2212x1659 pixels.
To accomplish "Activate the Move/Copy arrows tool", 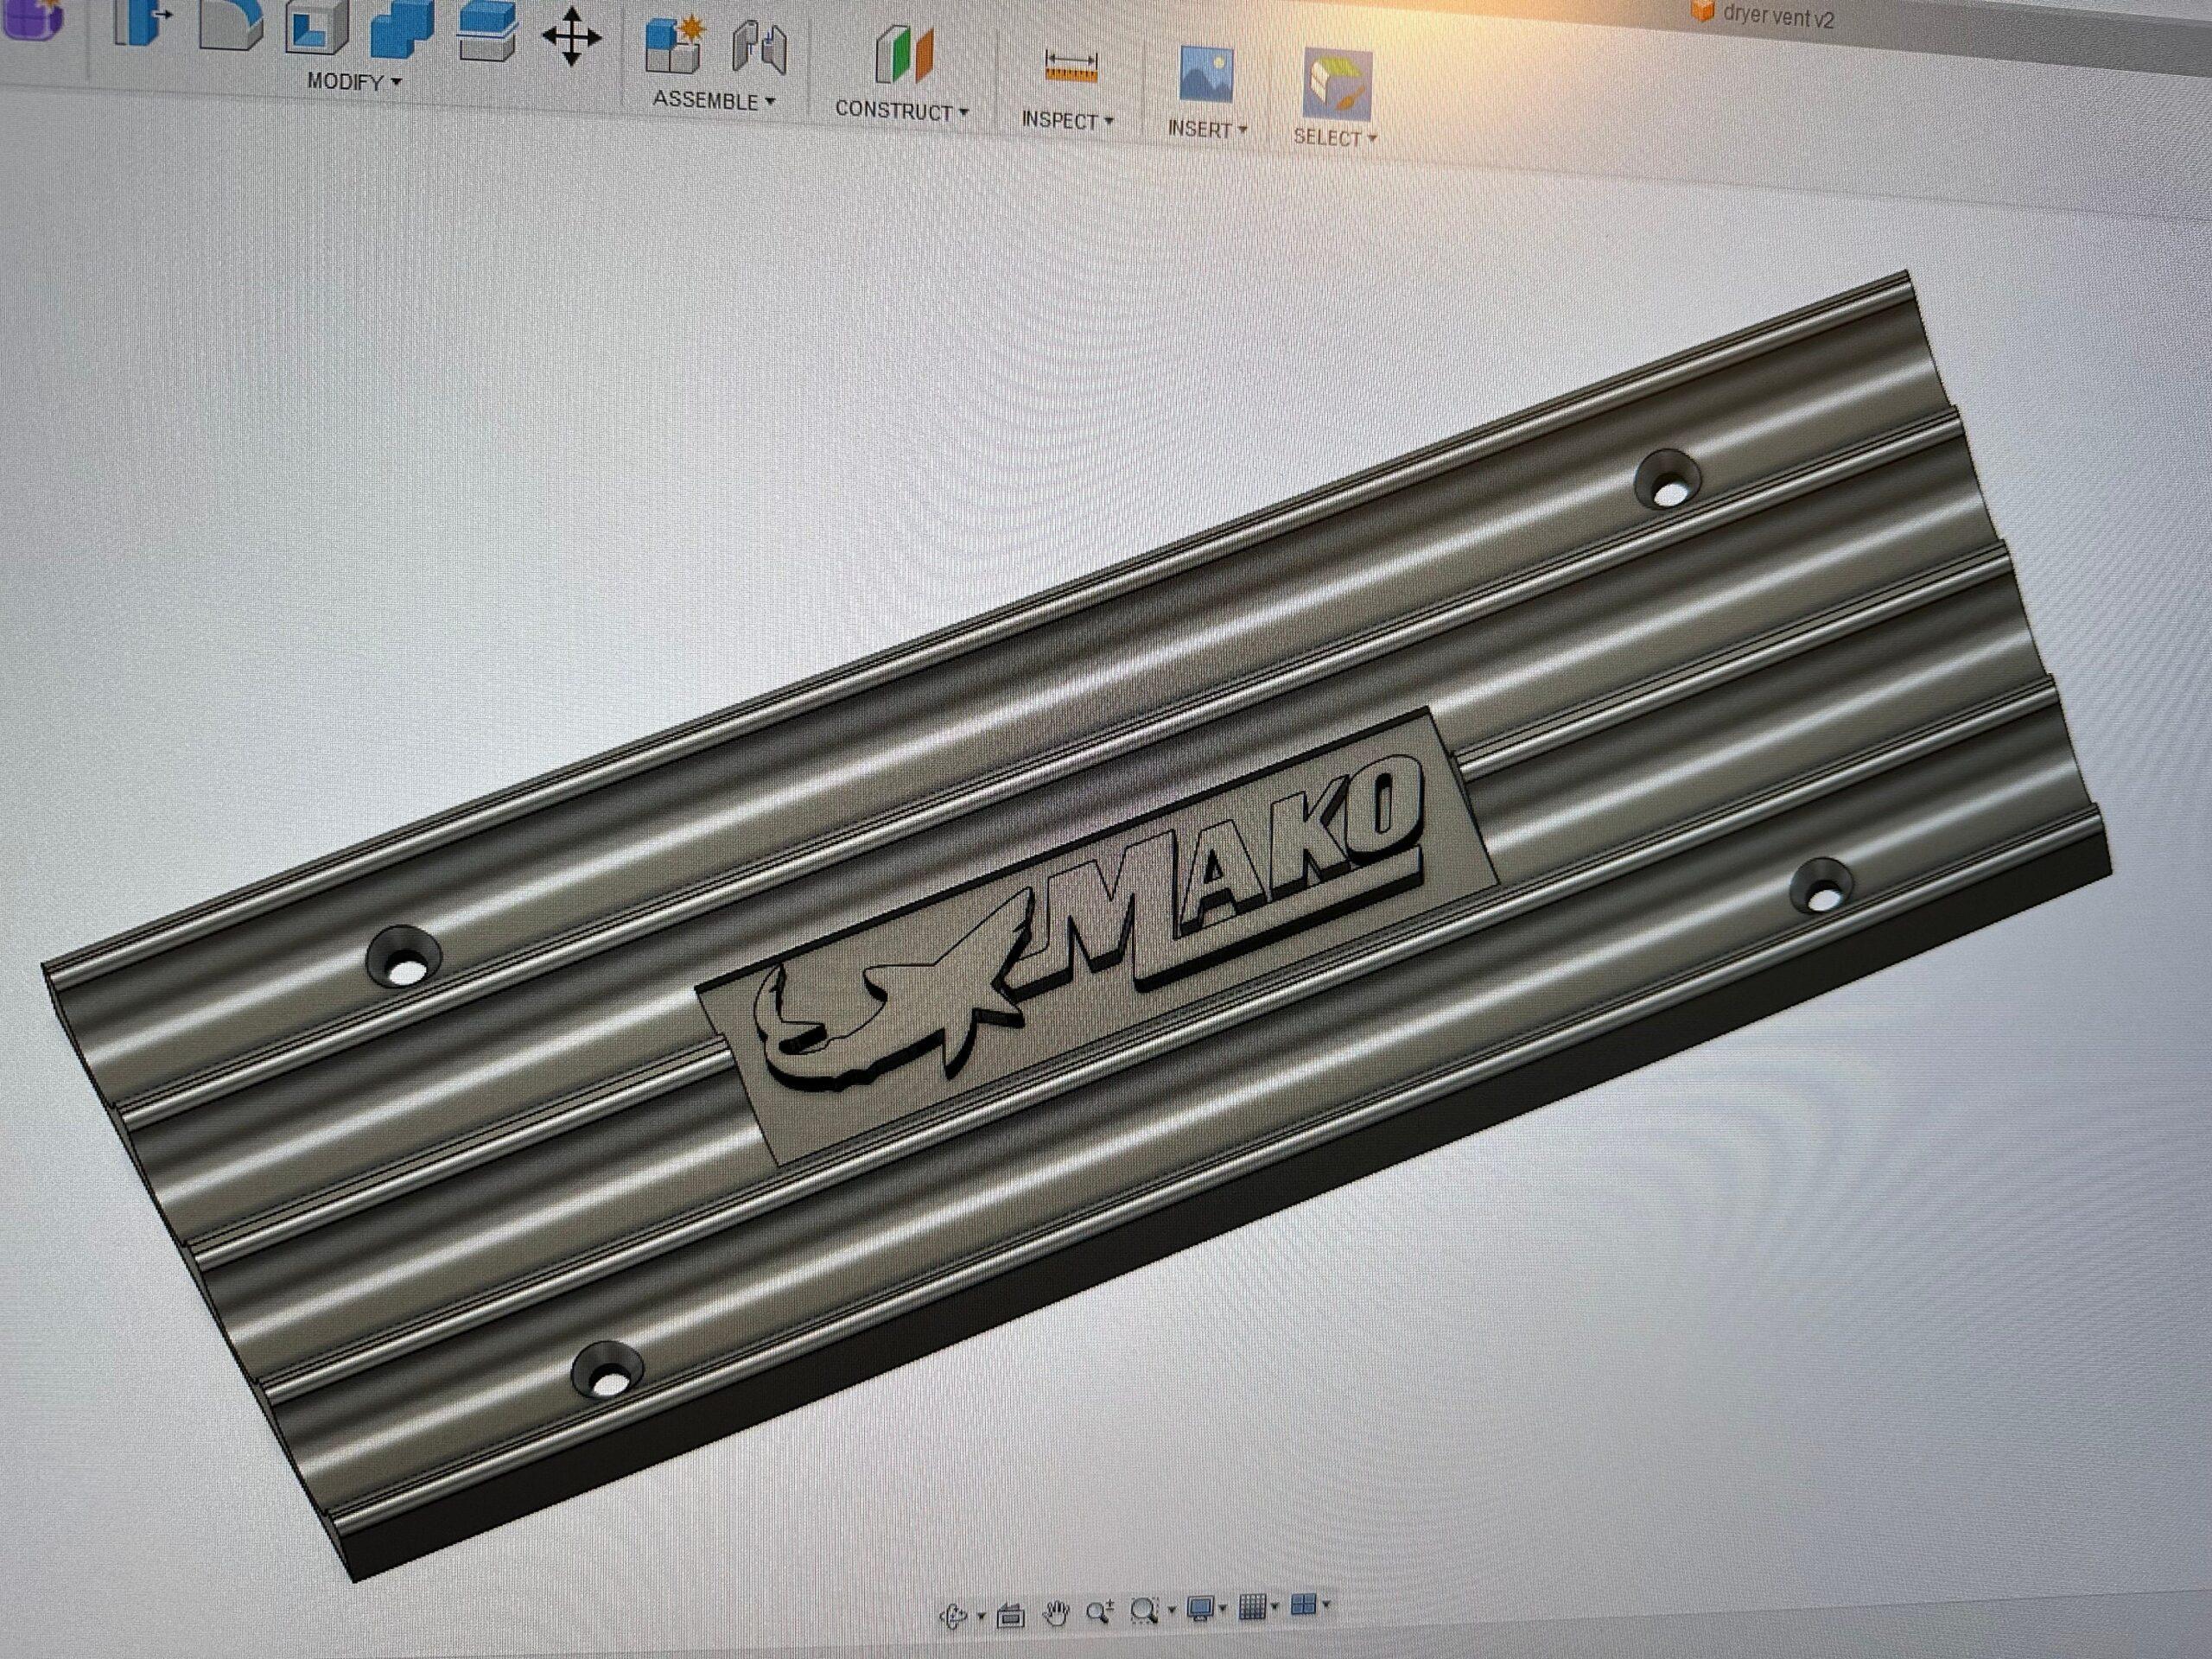I will pos(572,37).
